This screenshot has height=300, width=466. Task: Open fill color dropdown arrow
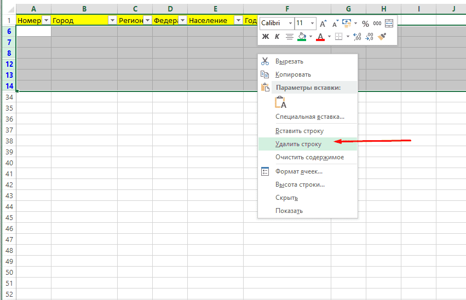point(310,37)
